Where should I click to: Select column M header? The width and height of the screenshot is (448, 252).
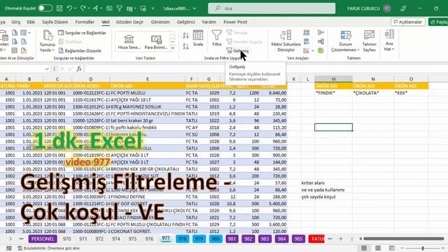[x=333, y=79]
